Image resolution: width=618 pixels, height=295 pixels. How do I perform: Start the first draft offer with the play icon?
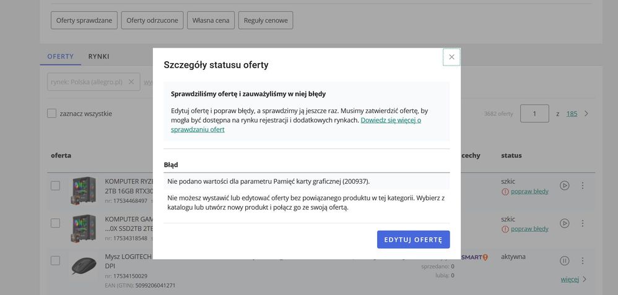pyautogui.click(x=564, y=186)
